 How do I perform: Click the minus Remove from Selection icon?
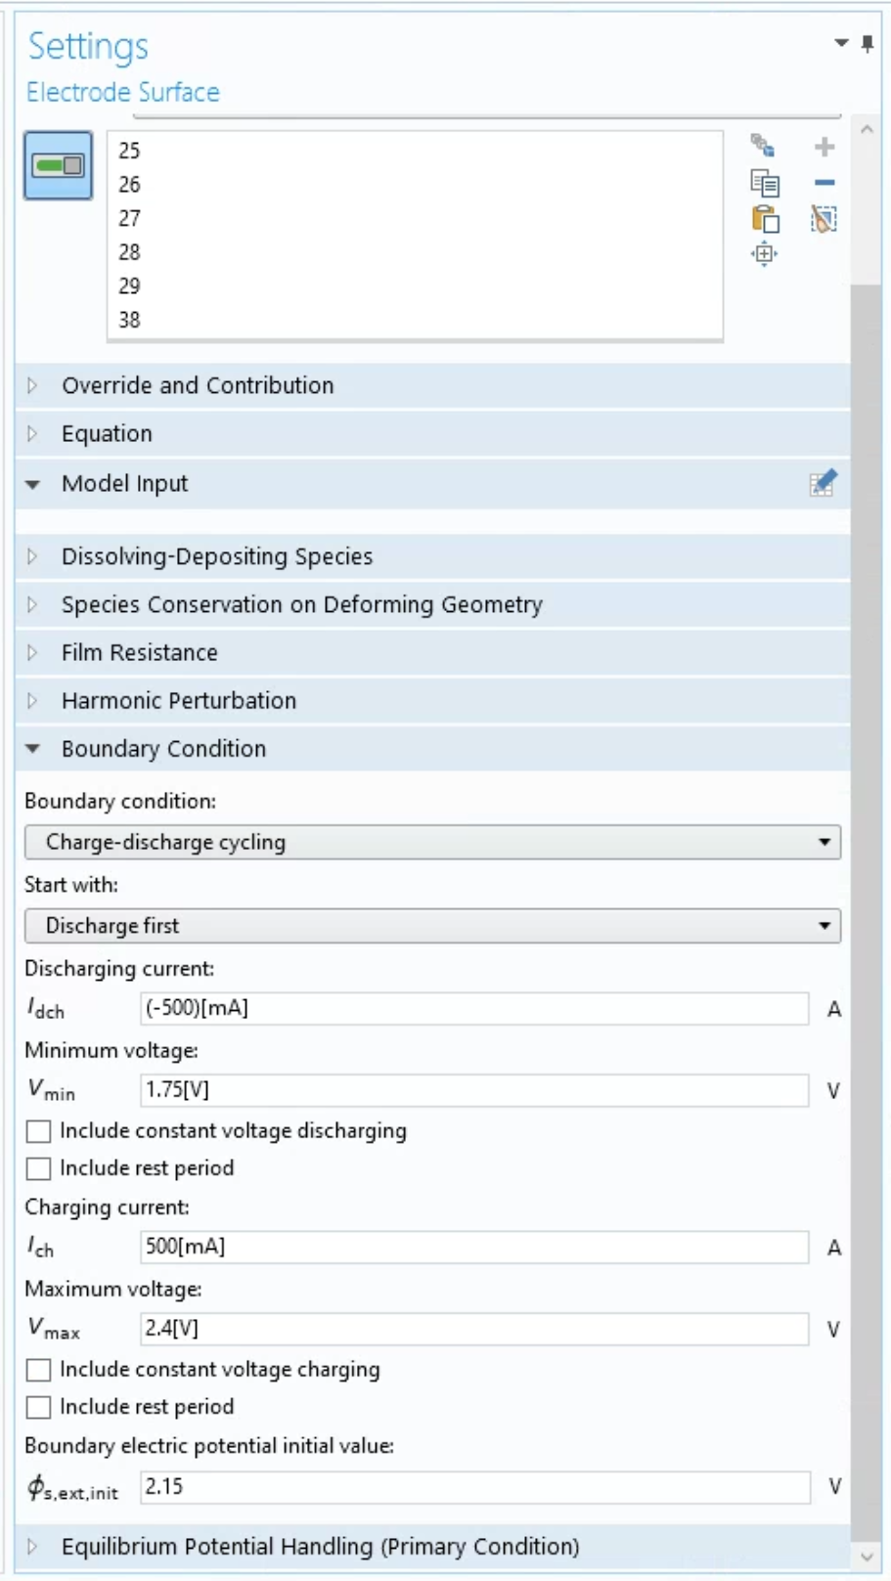click(824, 183)
